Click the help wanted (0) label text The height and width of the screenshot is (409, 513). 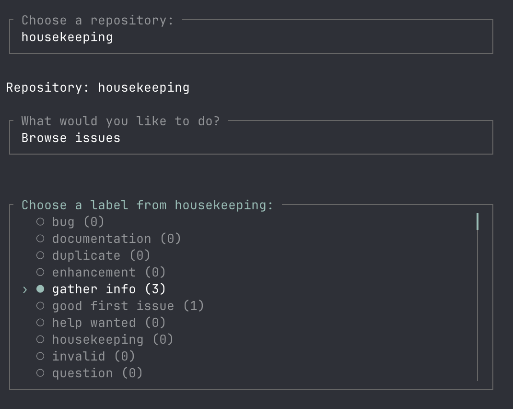[x=109, y=323]
